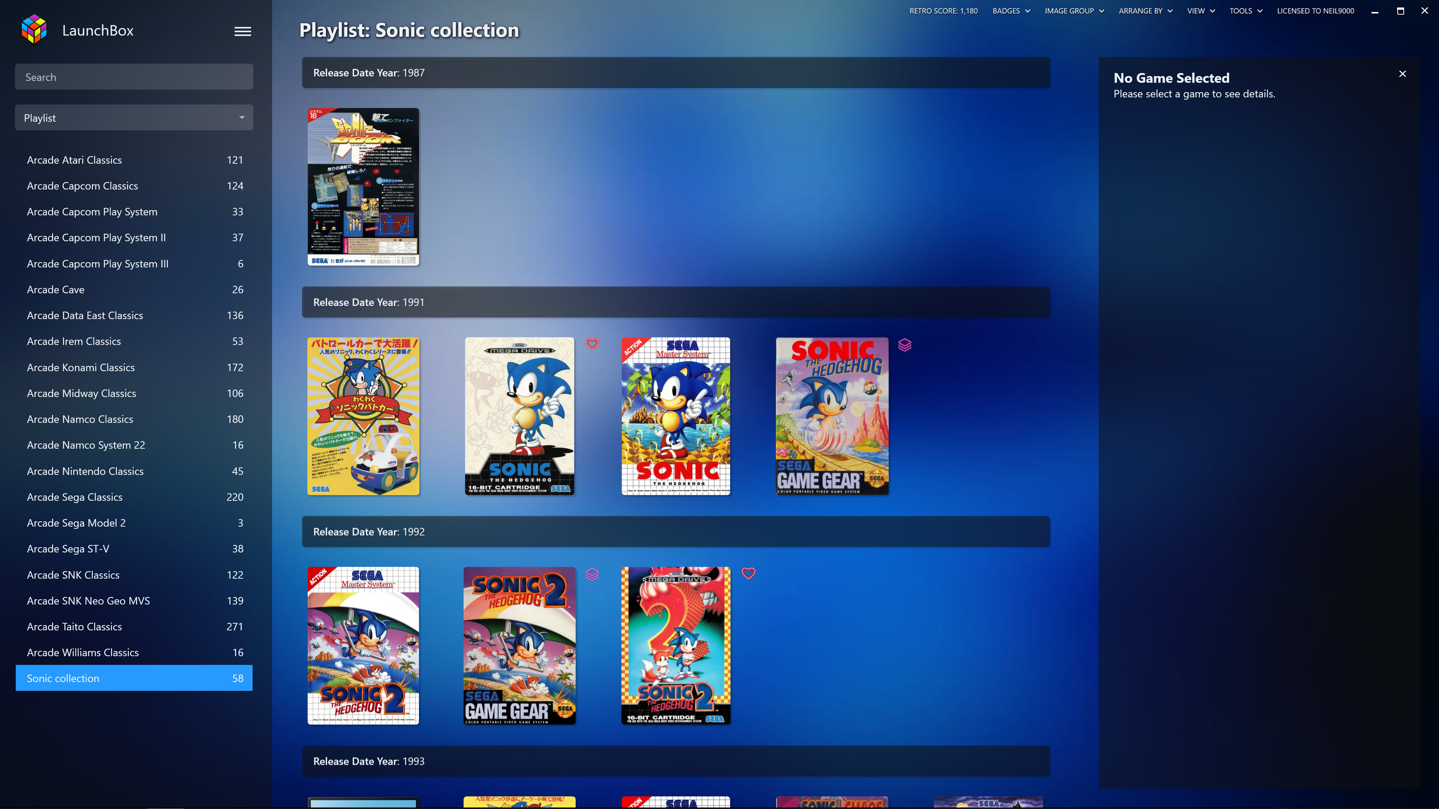1439x809 pixels.
Task: Open Arcade SNK Neo Geo MVS playlist
Action: coord(134,601)
